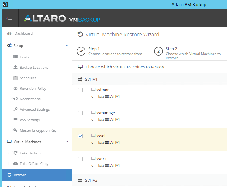Check the svlmon1 virtual machine checkbox

click(80, 90)
